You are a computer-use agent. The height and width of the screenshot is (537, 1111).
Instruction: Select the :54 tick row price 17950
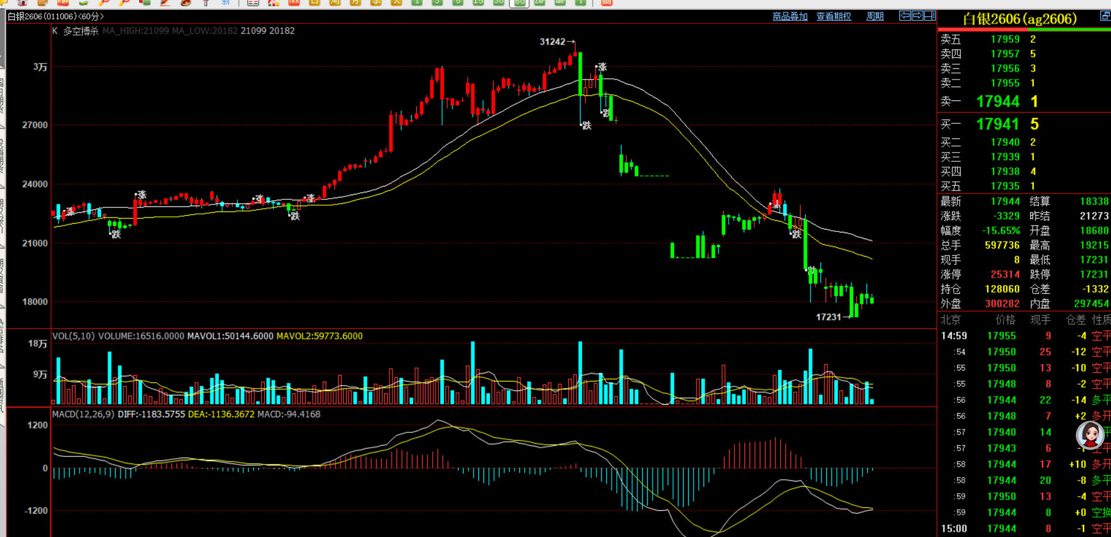(1002, 352)
